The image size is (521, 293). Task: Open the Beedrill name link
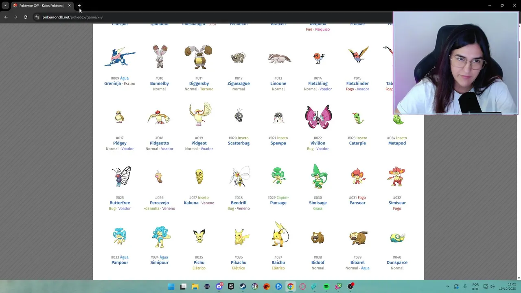(239, 203)
